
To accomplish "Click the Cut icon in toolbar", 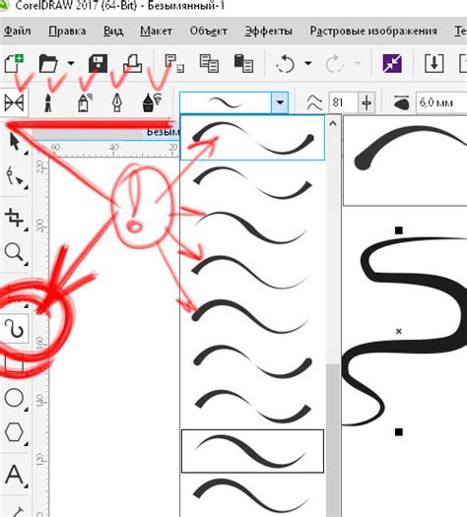I will point(174,63).
